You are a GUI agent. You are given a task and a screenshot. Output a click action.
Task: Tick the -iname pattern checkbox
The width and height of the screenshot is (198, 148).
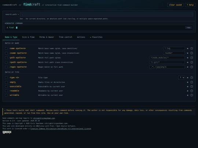[x=6, y=53]
